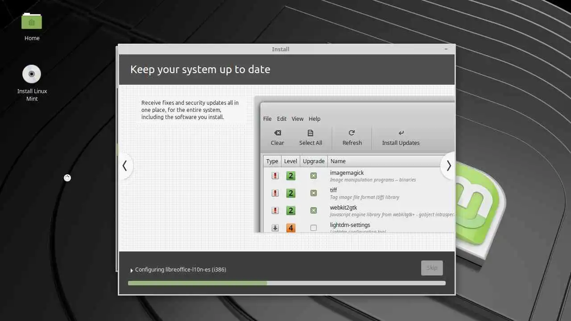Click the security type icon for tiff

[275, 193]
